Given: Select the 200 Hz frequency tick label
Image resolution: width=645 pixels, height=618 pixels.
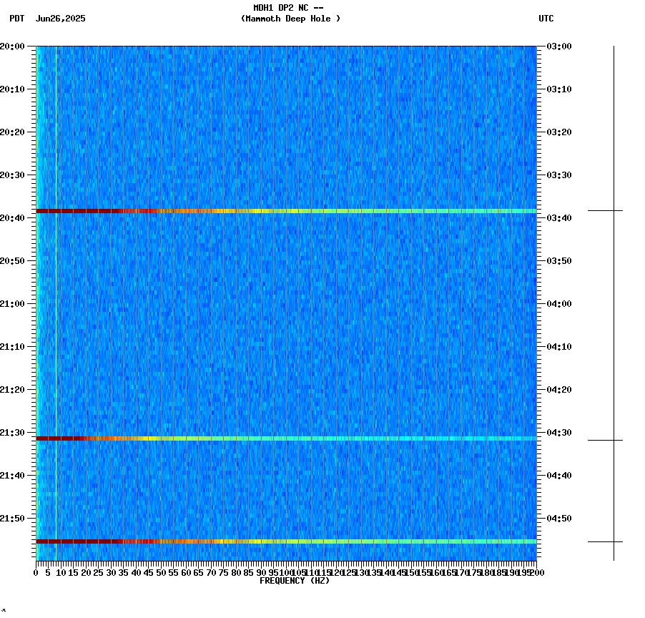Looking at the screenshot, I should [536, 572].
